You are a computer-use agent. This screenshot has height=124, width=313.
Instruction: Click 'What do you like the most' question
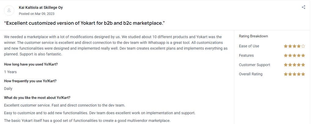pyautogui.click(x=37, y=98)
